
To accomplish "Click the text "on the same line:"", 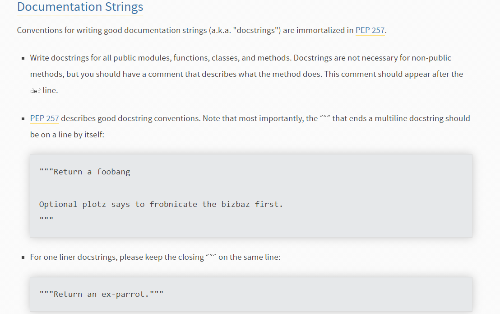I will click(250, 257).
